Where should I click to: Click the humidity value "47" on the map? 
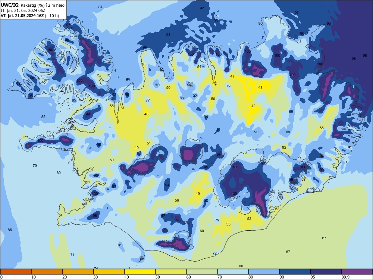point(232,77)
